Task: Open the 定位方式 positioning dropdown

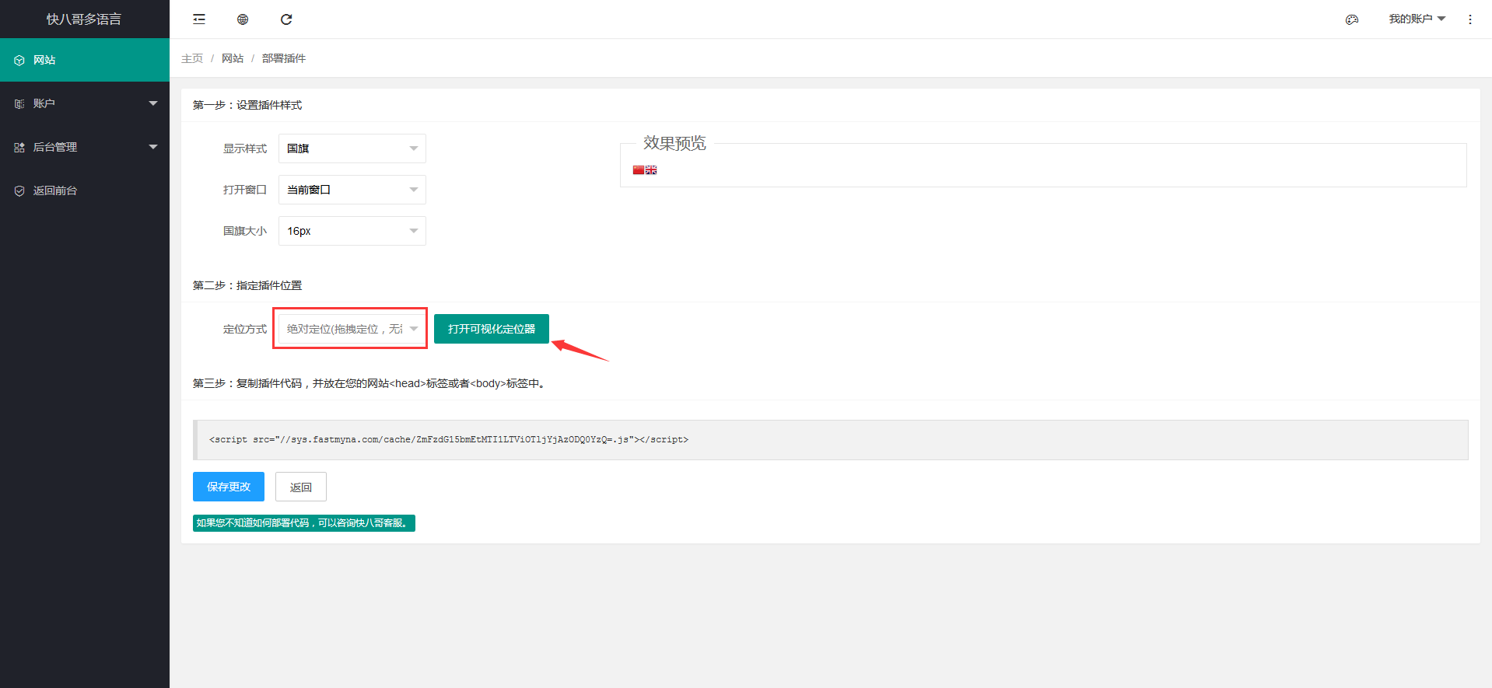Action: [352, 329]
